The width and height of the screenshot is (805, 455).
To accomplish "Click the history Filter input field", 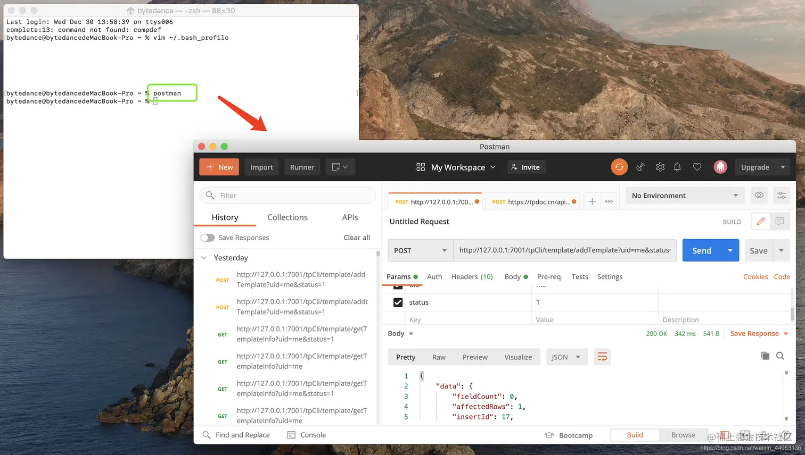I will point(287,195).
